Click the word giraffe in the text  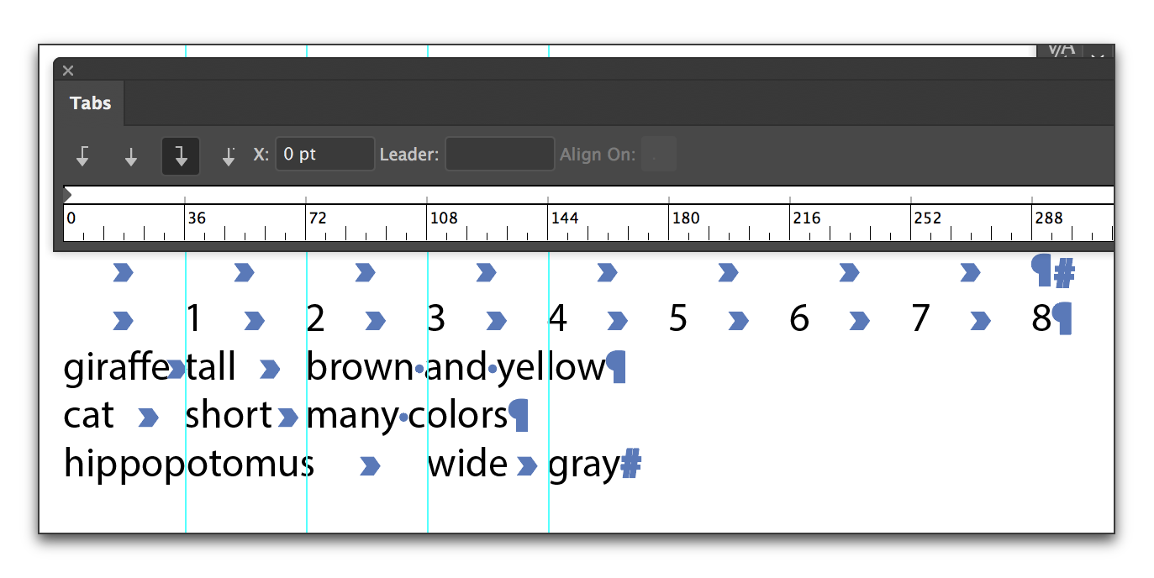point(115,368)
